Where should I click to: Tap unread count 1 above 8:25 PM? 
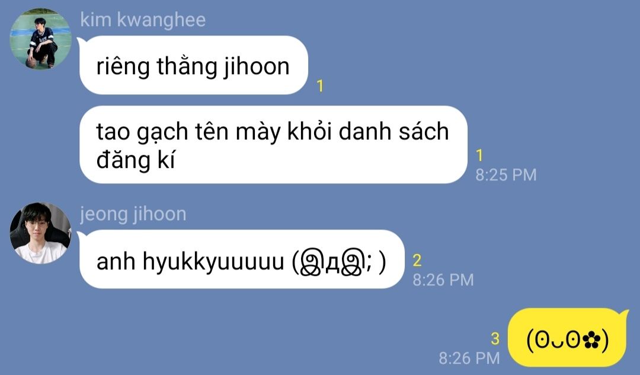pos(479,155)
